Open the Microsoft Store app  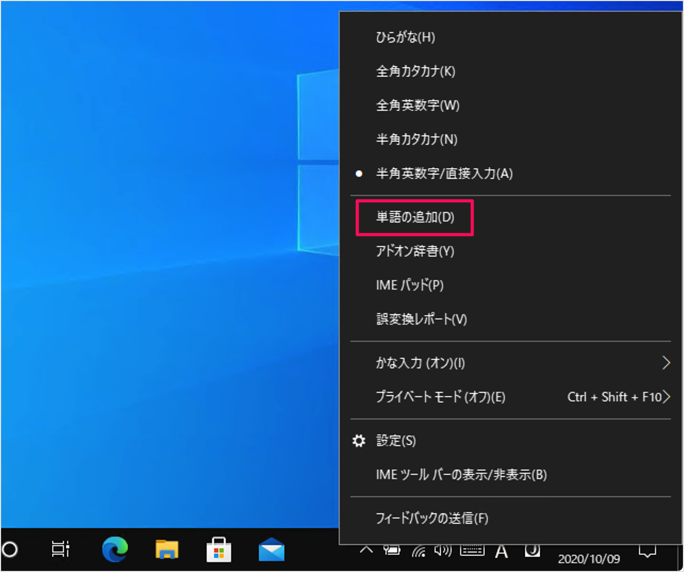pyautogui.click(x=219, y=550)
